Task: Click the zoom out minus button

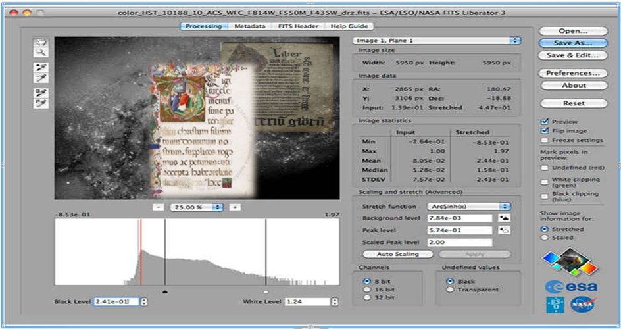Action: [x=158, y=207]
